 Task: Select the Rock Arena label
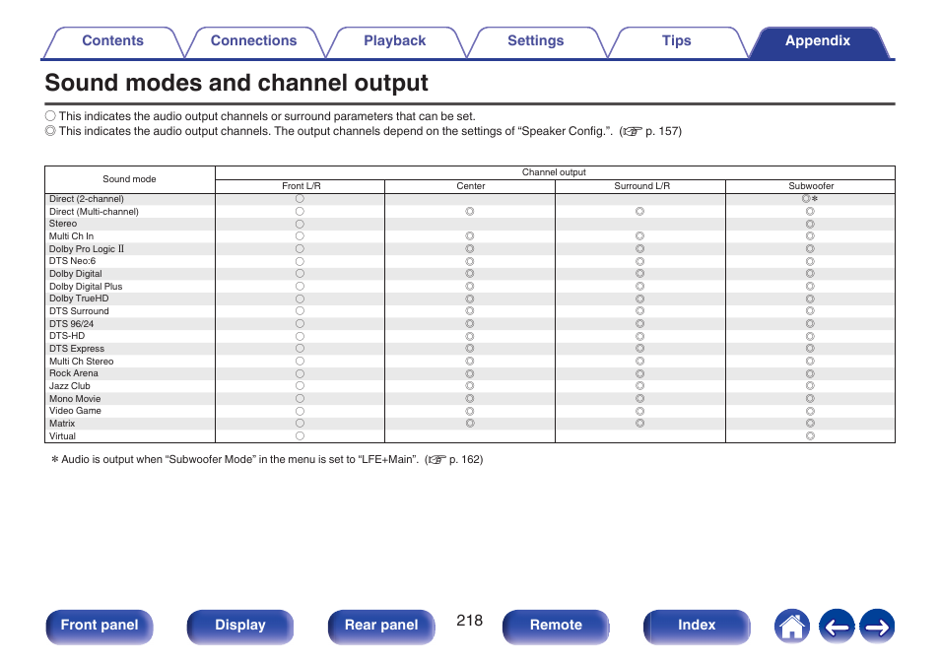[74, 373]
